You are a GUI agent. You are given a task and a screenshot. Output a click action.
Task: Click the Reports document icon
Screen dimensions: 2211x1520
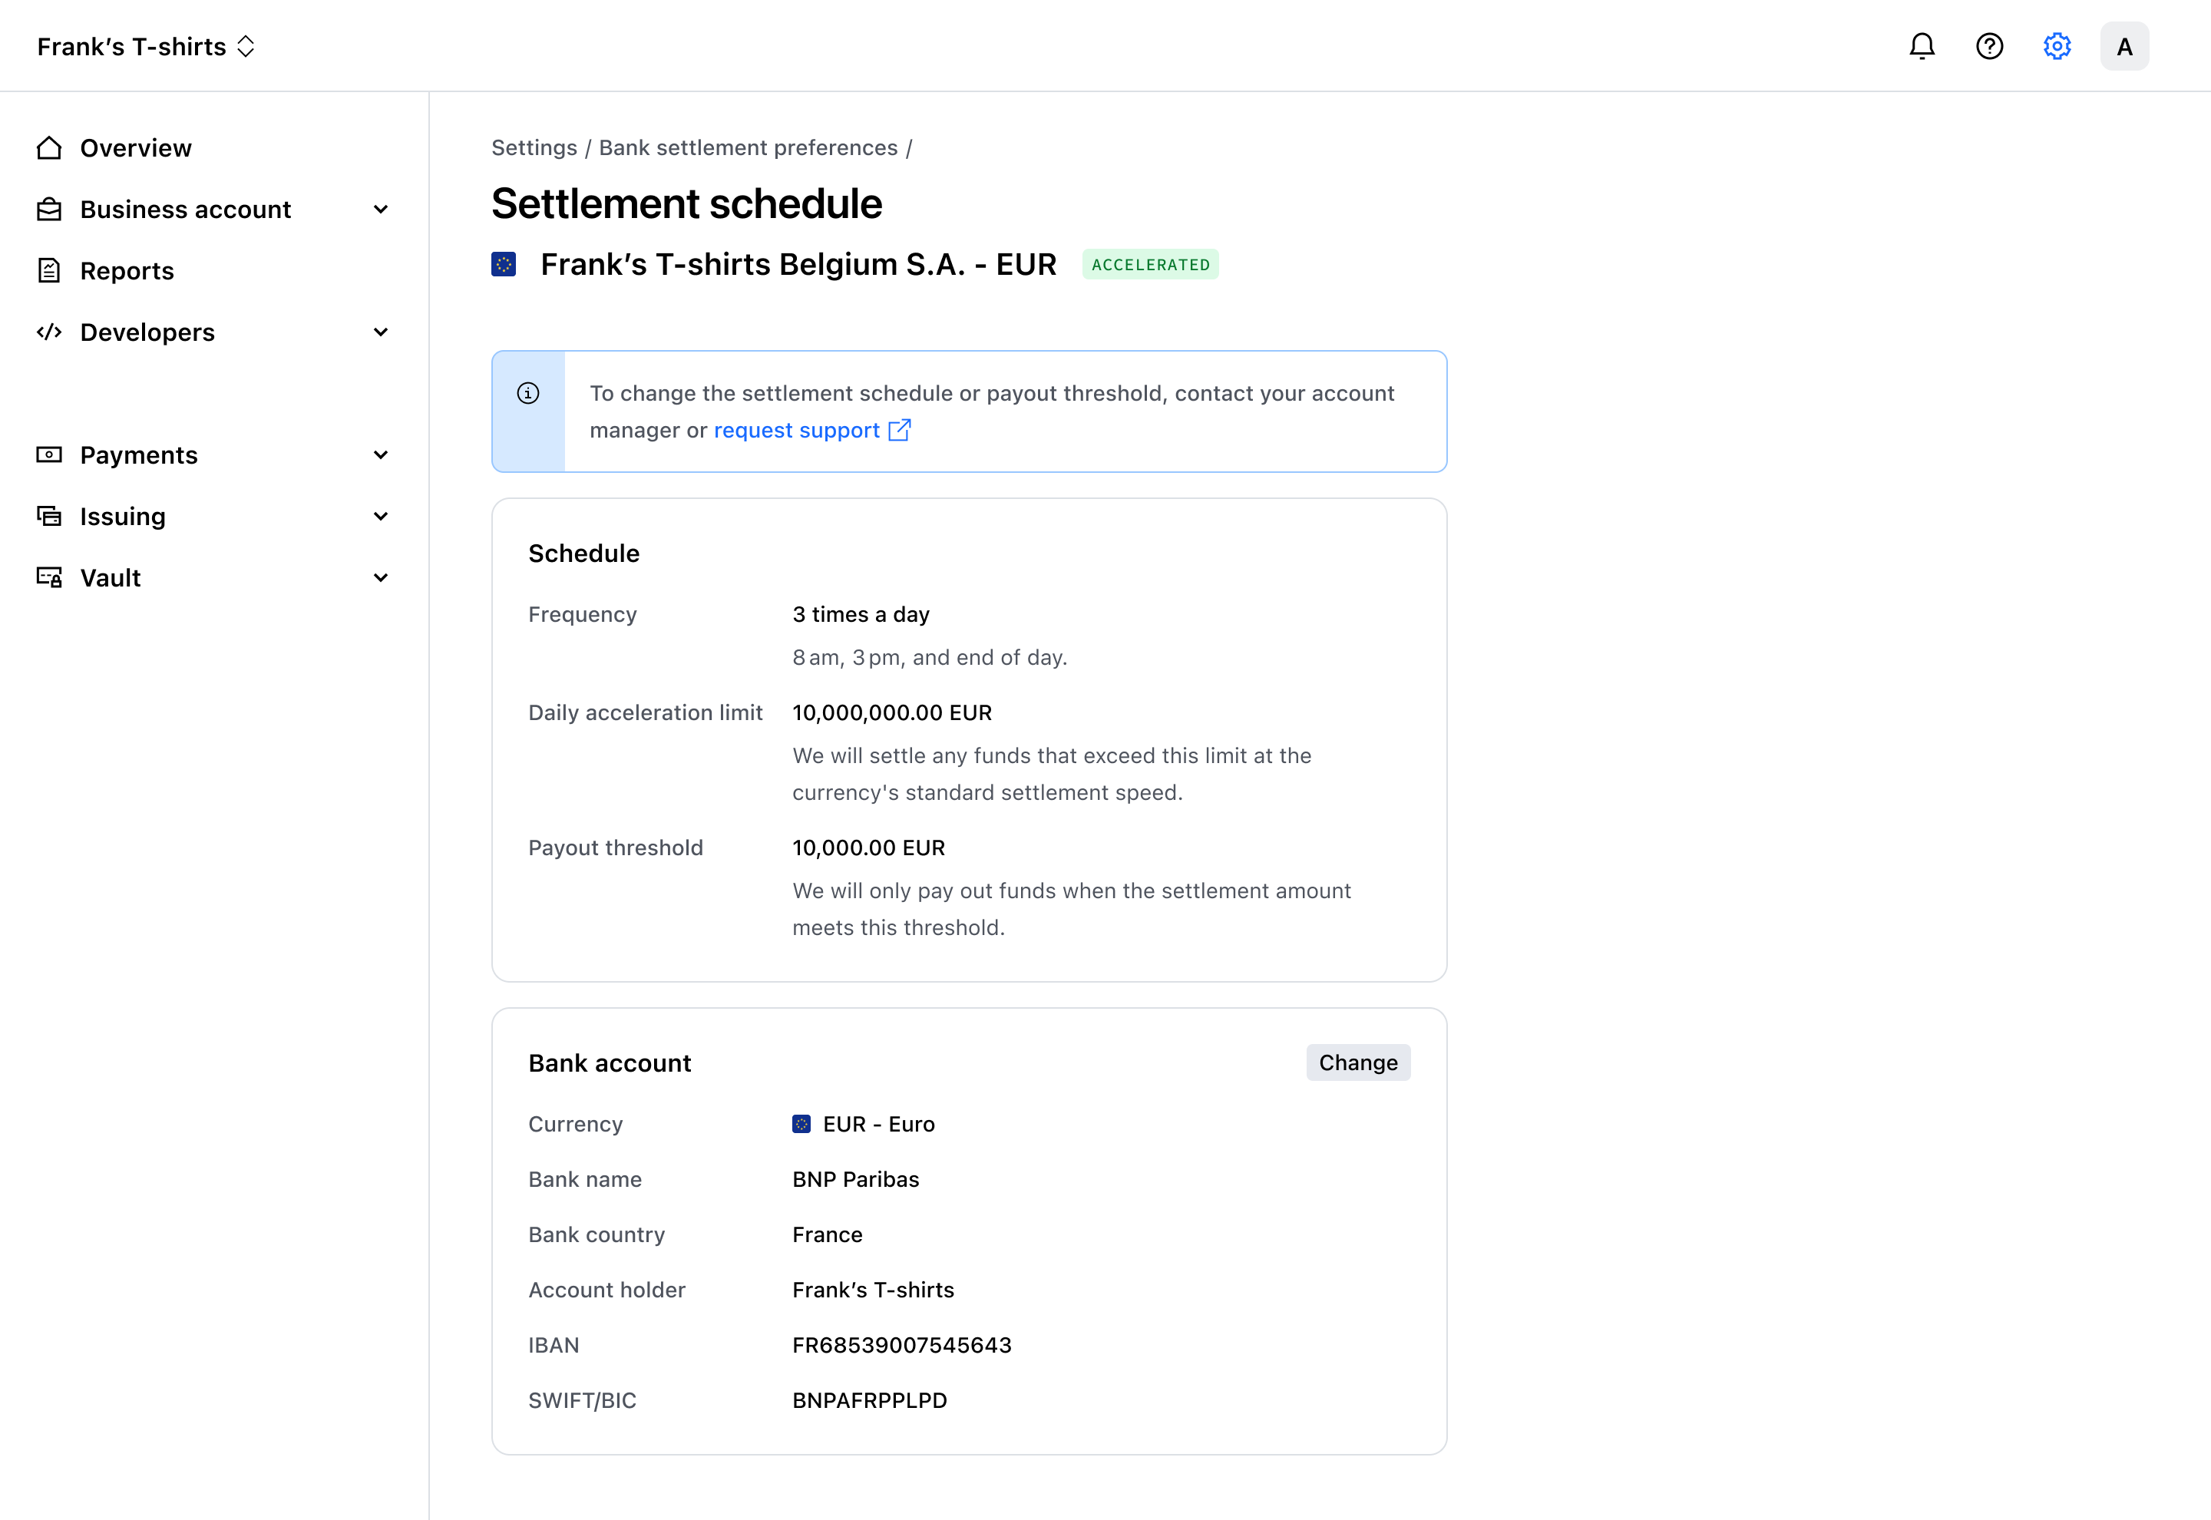pyautogui.click(x=49, y=270)
